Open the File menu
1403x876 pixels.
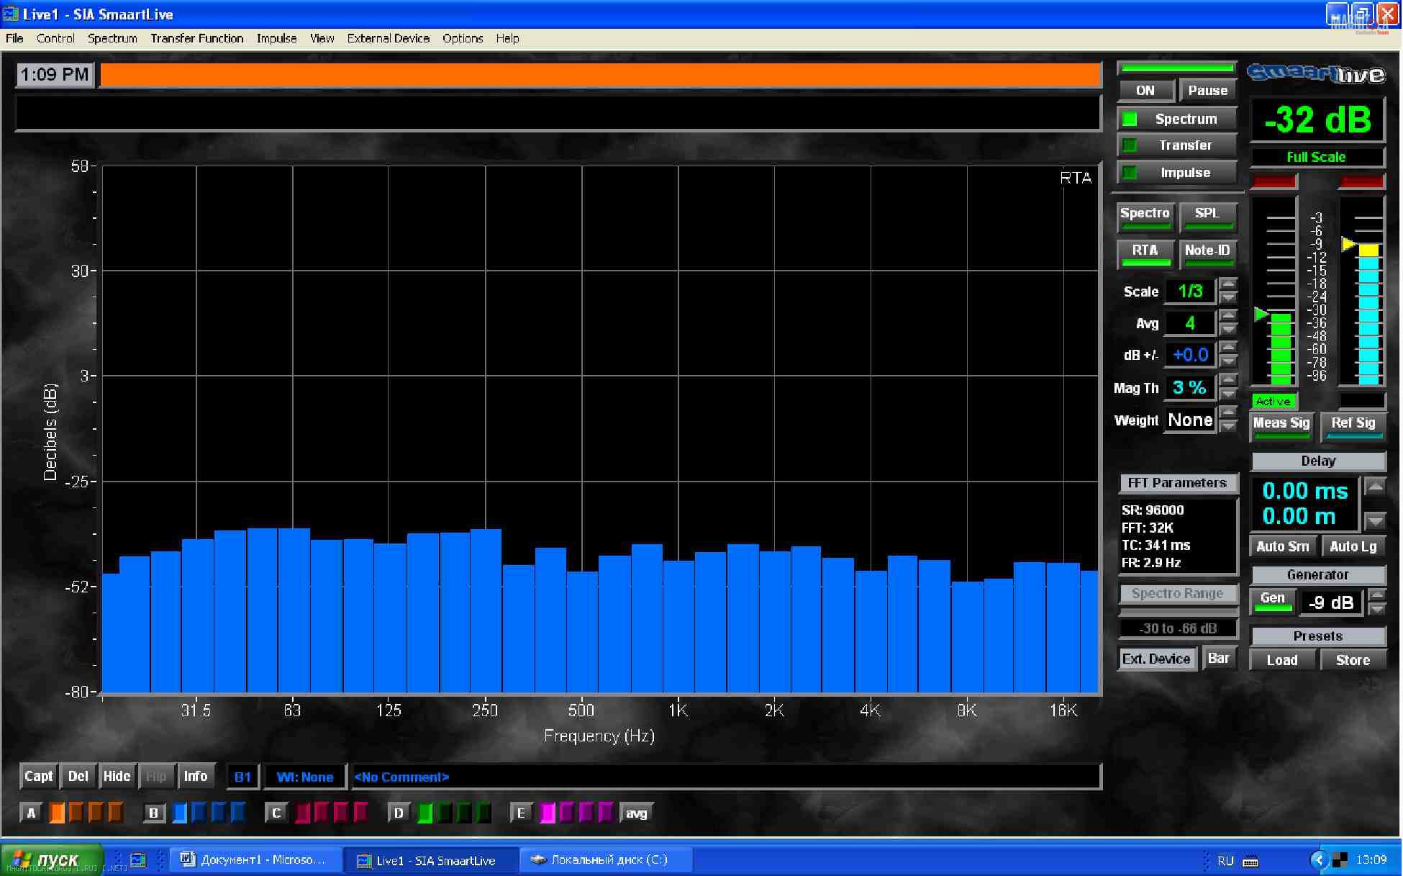click(x=14, y=38)
